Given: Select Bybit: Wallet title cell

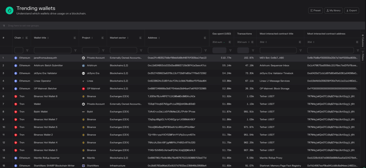Looking at the screenshot, I should (x=41, y=111).
